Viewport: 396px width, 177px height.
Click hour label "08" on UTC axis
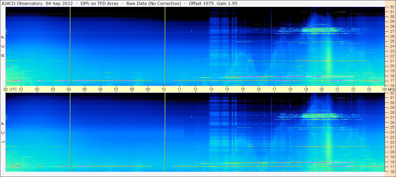pyautogui.click(x=132, y=89)
